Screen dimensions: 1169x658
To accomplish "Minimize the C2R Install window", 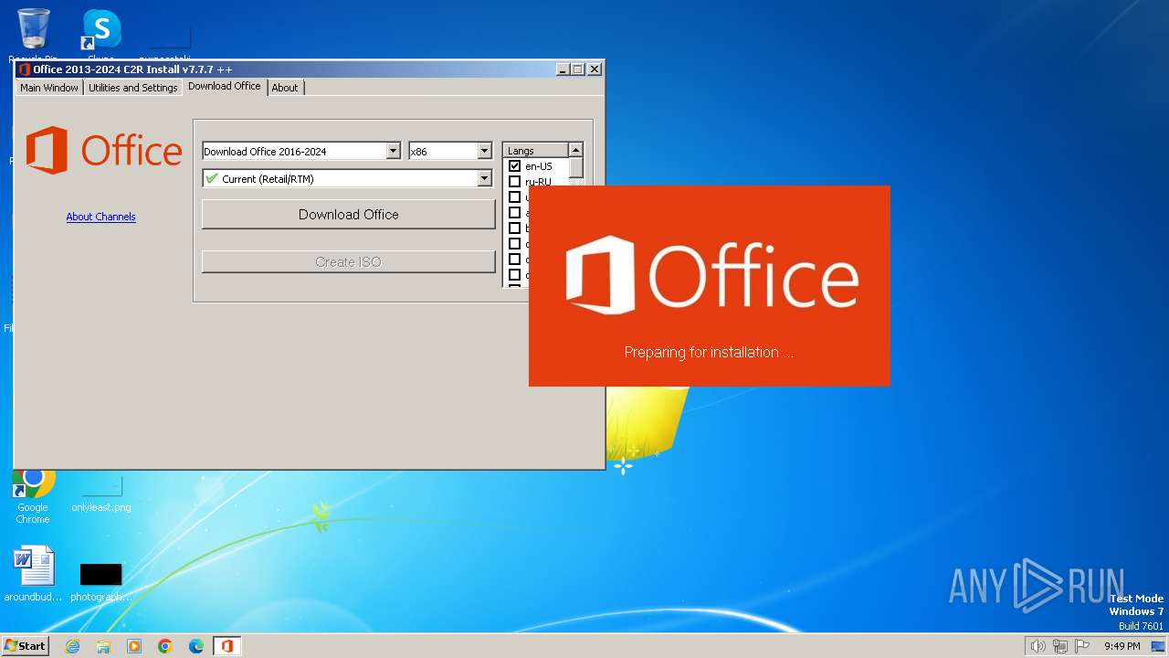I will pos(563,69).
